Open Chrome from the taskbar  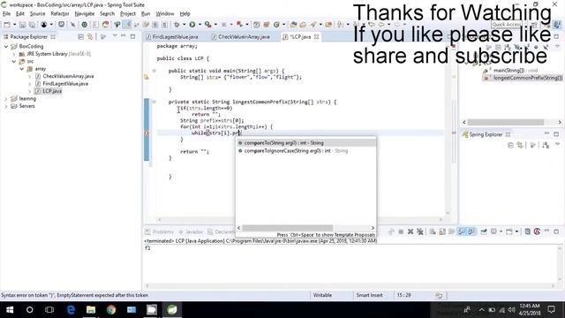(x=111, y=310)
